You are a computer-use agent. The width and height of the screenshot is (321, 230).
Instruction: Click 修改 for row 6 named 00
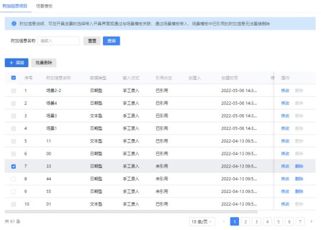coord(285,154)
